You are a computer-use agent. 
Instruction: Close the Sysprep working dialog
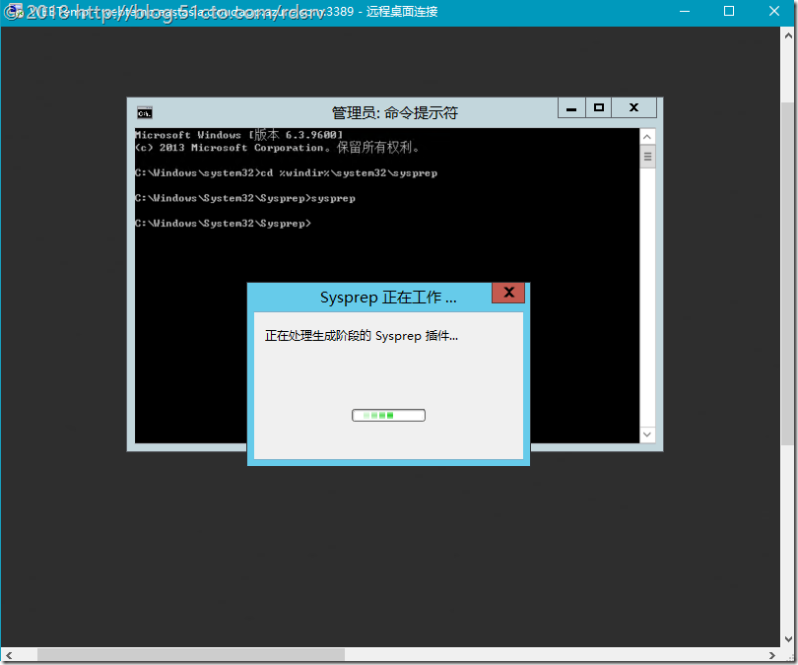tap(508, 293)
